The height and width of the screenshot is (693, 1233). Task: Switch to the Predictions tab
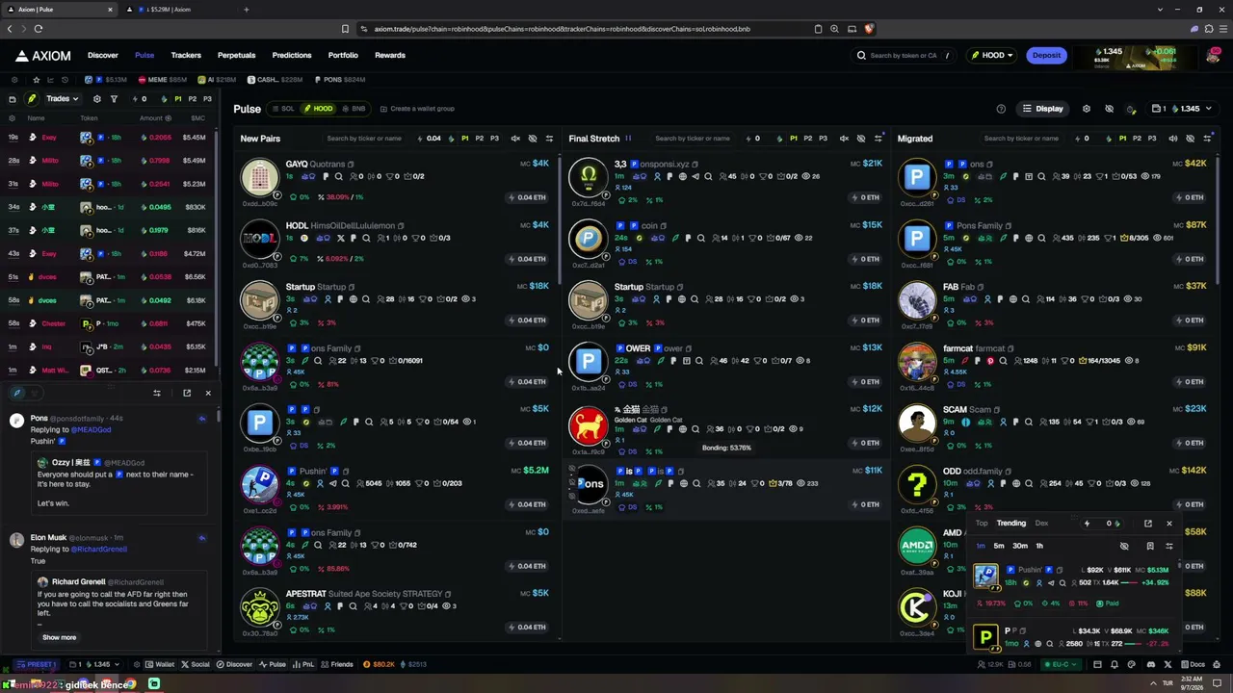tap(292, 55)
